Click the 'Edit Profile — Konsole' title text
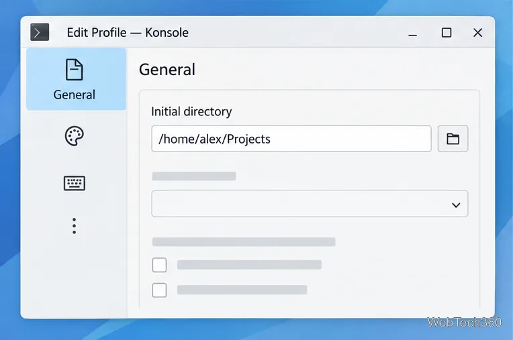Screen dimensions: 513x340 tap(128, 32)
